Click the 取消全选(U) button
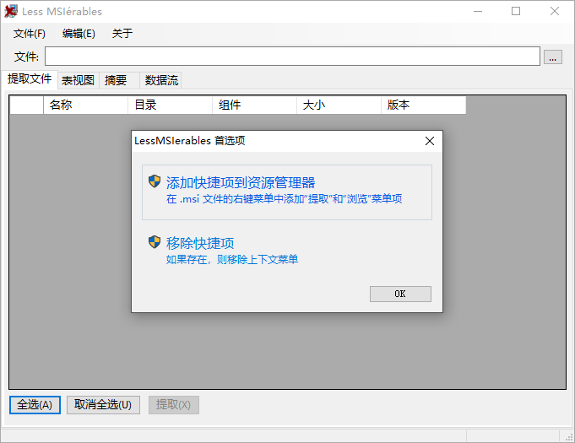This screenshot has height=443, width=575. point(103,405)
